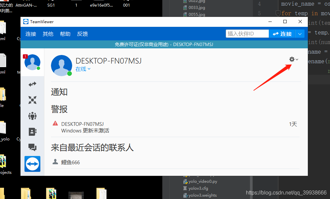
Task: Select contact 鲤鱼666
Action: pos(71,162)
